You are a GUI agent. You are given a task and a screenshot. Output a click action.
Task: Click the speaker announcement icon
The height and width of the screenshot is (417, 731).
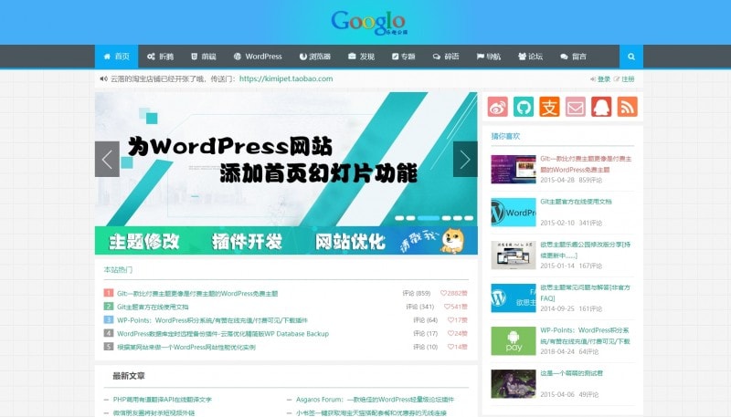coord(103,78)
